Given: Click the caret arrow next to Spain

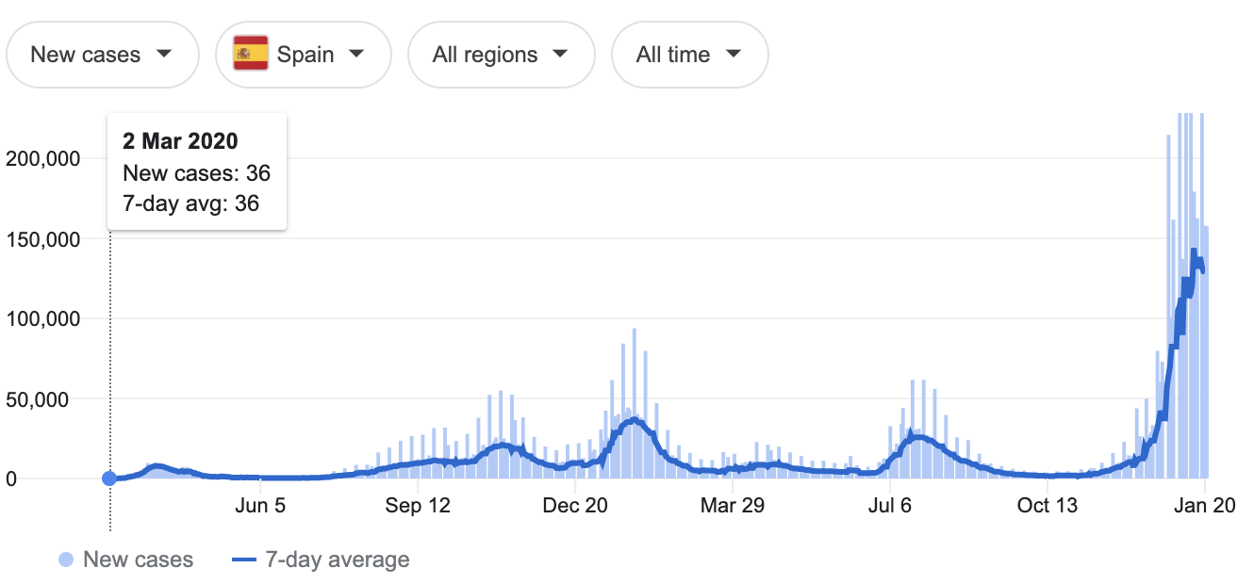Looking at the screenshot, I should click(356, 54).
